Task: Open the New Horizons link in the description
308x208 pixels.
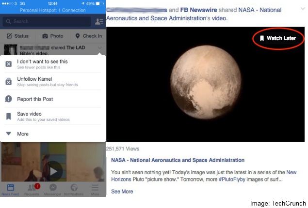Action: tap(204, 176)
